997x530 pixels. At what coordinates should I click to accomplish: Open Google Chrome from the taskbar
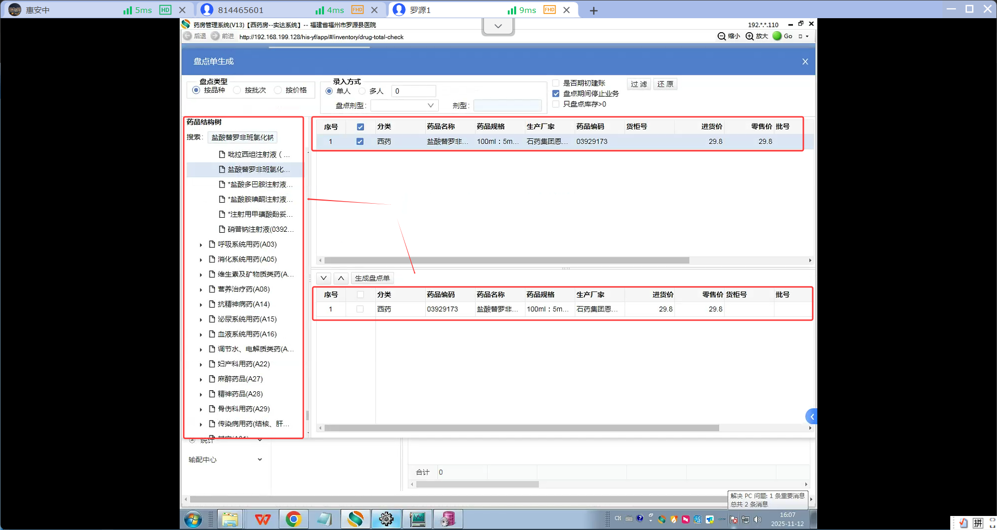293,519
